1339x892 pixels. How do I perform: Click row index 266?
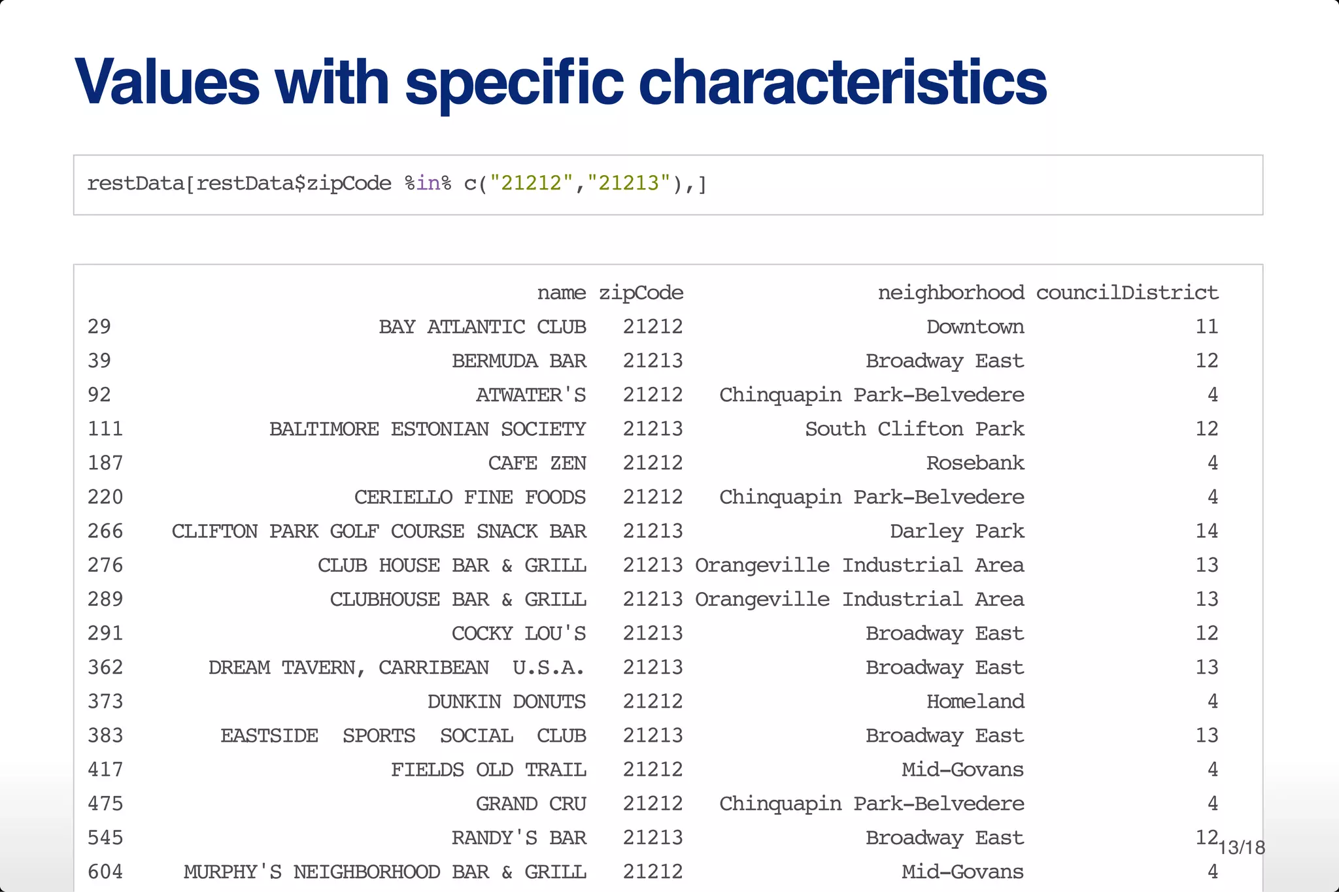click(105, 531)
